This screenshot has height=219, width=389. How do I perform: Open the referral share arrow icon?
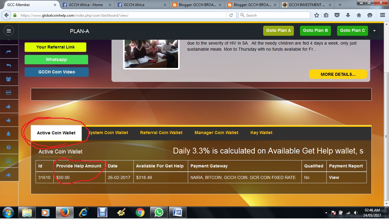[x=9, y=52]
